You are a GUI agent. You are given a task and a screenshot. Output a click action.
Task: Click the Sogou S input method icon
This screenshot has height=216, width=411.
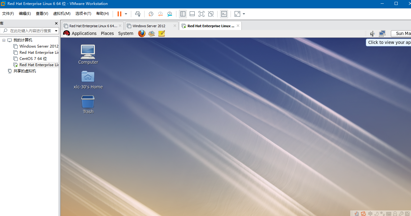coord(363,214)
